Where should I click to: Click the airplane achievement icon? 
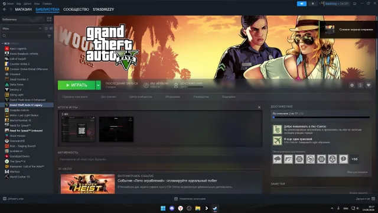277,141
